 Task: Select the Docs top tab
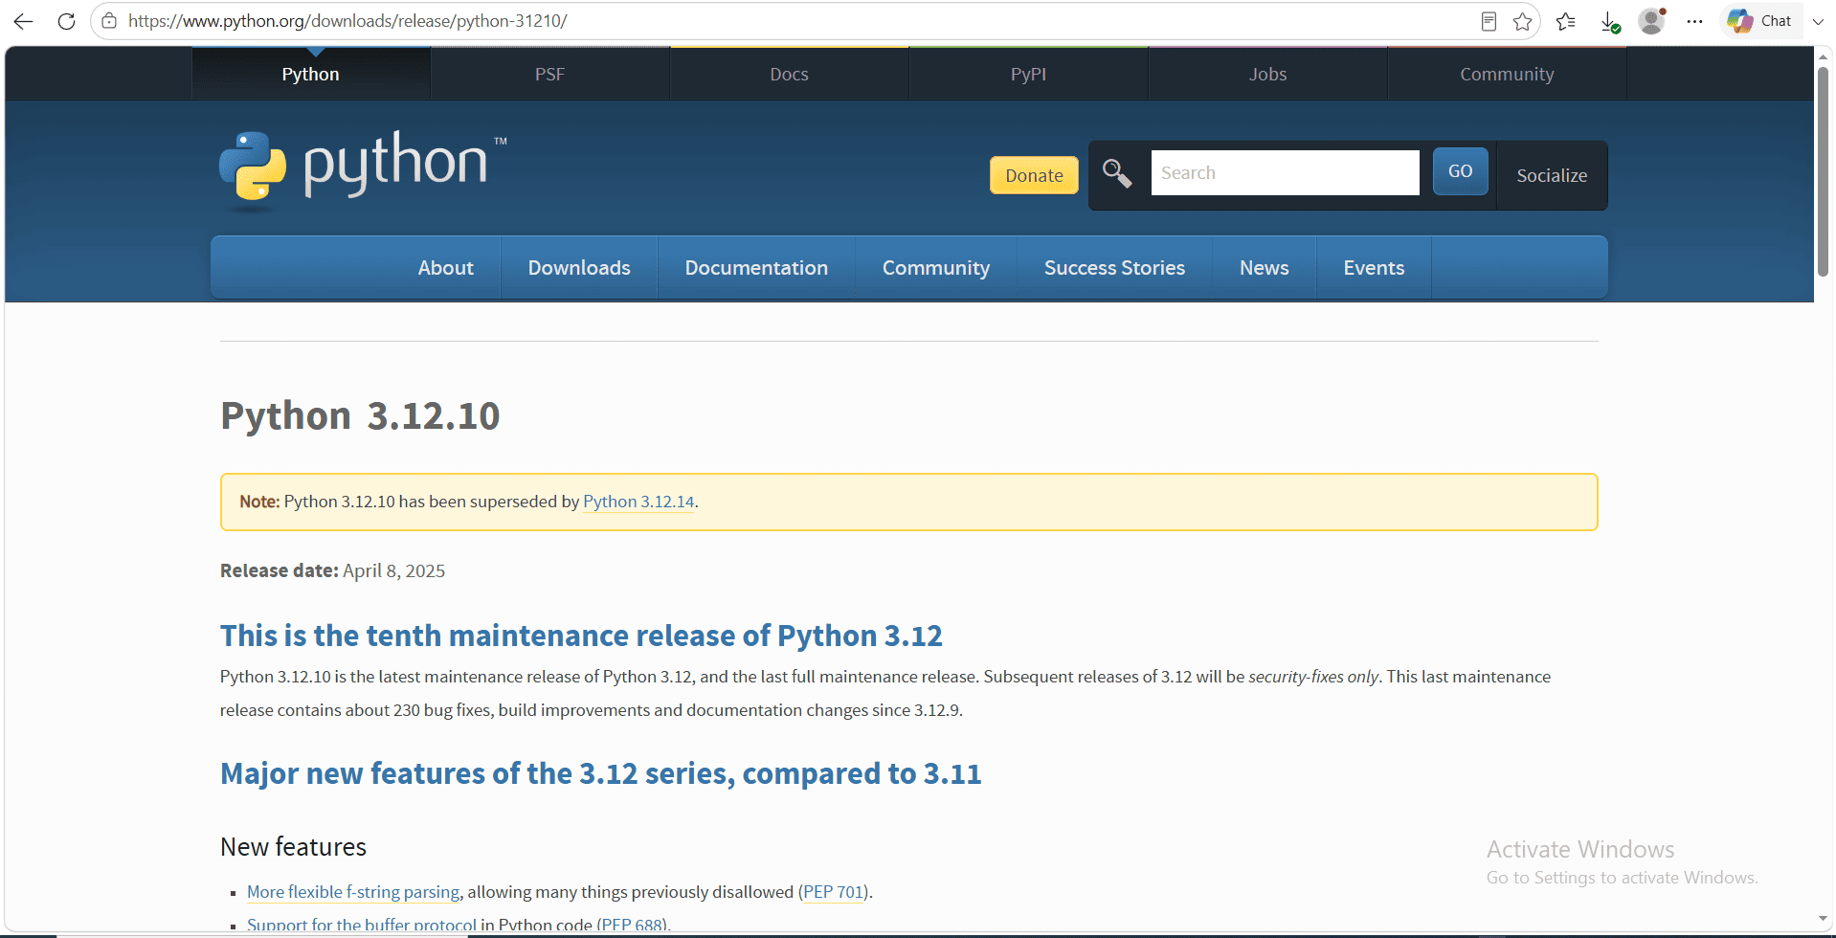pos(789,74)
